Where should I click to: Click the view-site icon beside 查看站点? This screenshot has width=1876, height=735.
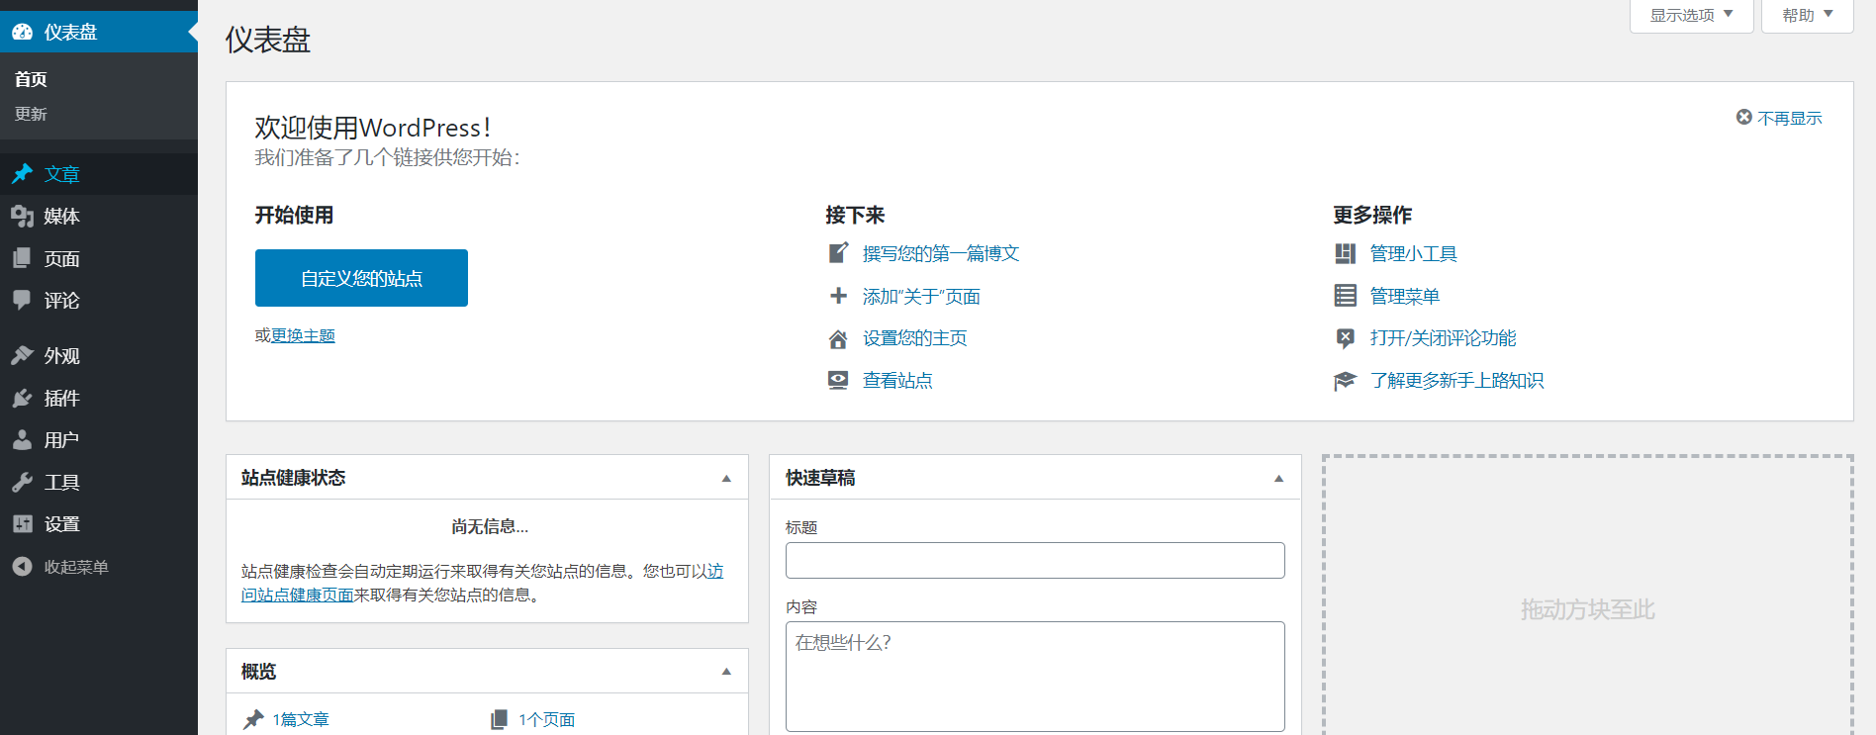coord(838,380)
